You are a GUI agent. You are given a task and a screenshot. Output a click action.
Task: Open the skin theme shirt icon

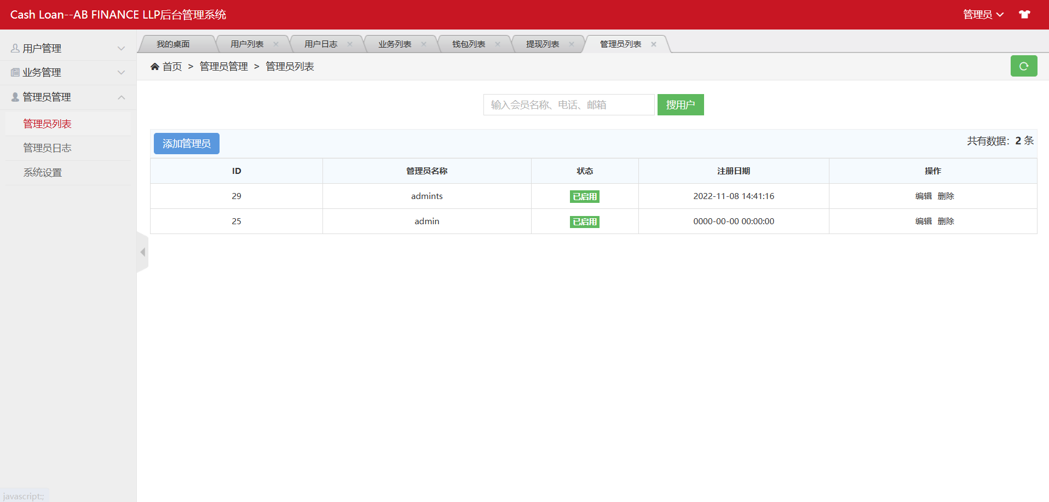click(1024, 15)
